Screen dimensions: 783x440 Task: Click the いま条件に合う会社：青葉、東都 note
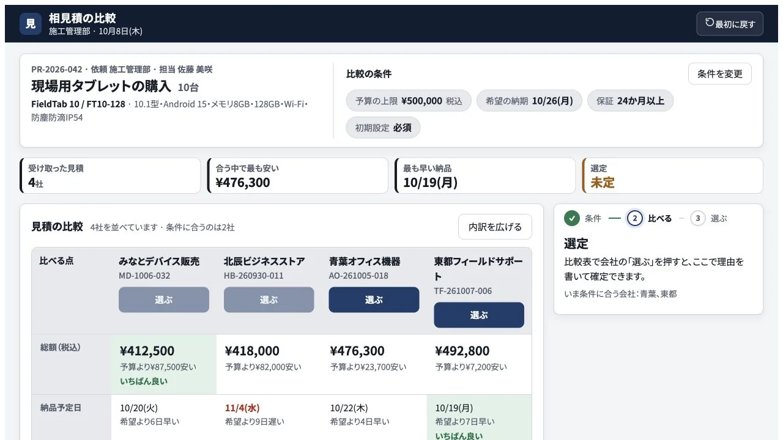coord(620,294)
